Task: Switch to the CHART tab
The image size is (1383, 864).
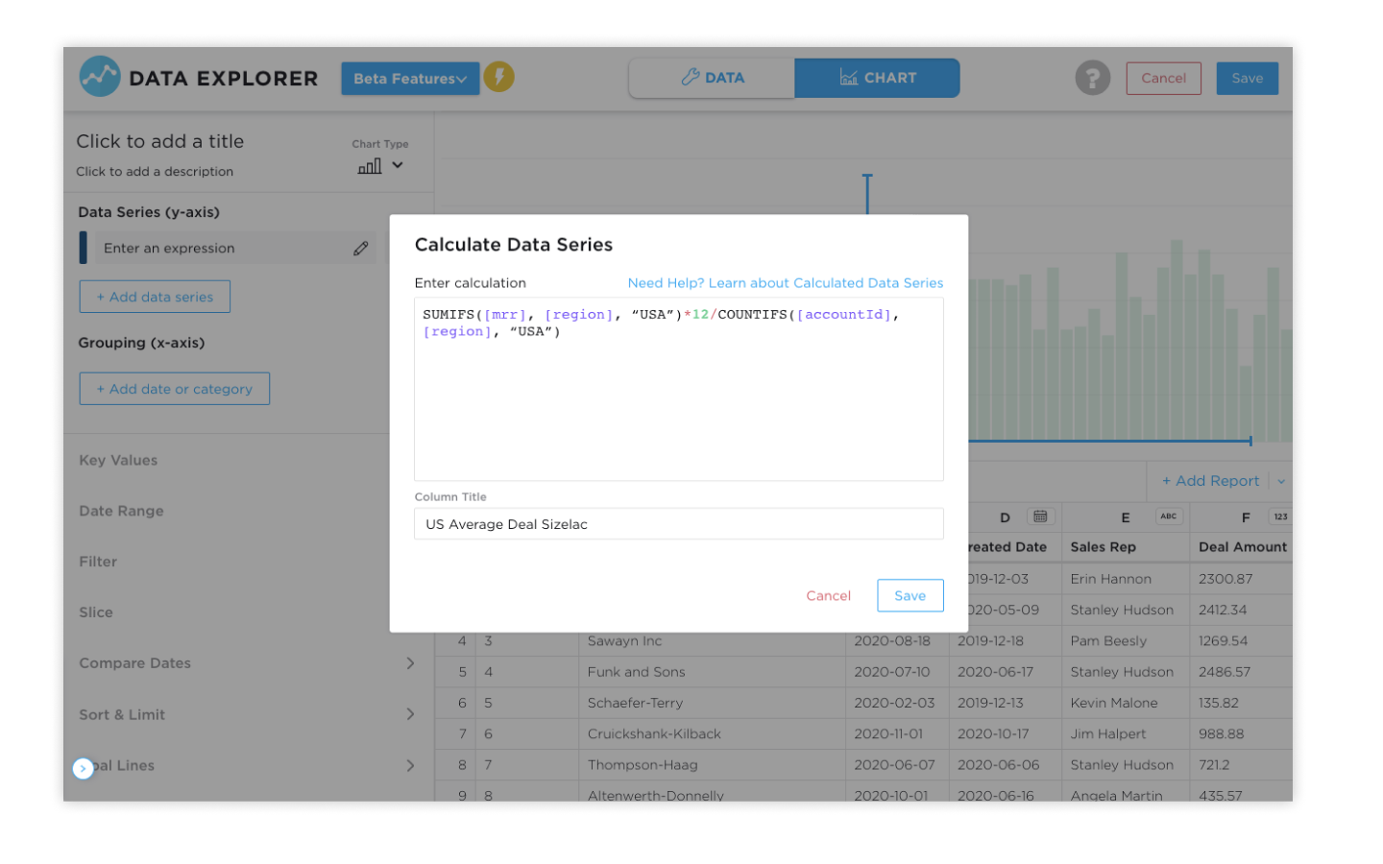Action: [x=877, y=78]
